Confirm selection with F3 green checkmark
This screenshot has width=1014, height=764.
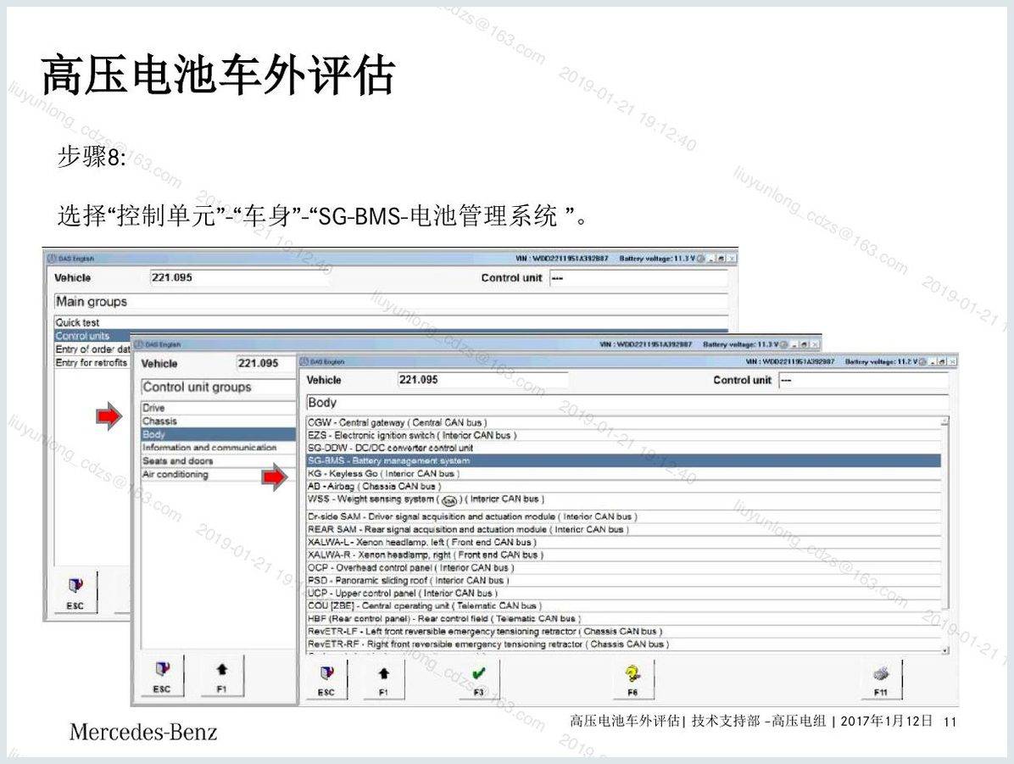point(478,679)
